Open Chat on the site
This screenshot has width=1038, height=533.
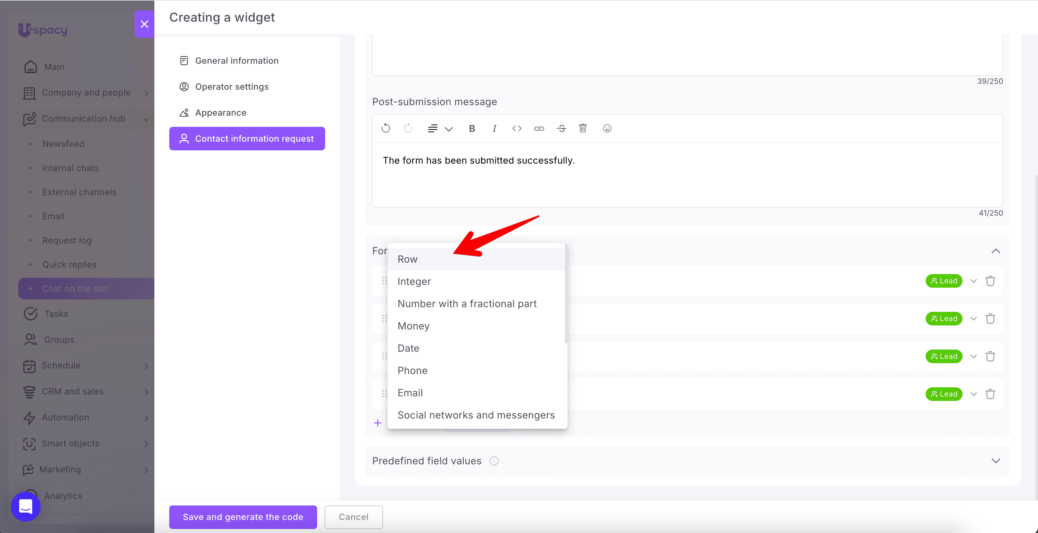coord(86,288)
